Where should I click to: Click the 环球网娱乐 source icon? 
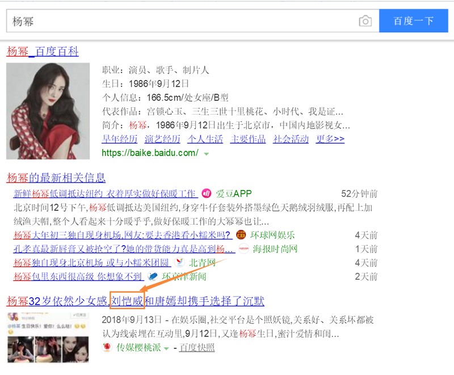(x=241, y=235)
